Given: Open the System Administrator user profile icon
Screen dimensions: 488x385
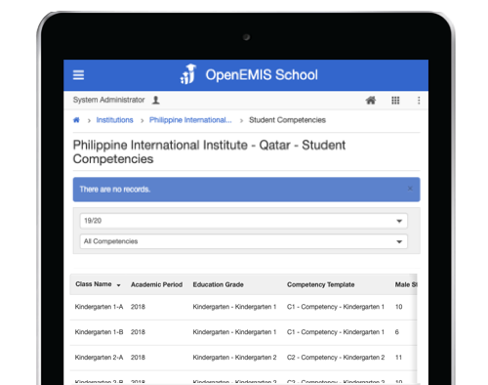Looking at the screenshot, I should click(156, 100).
